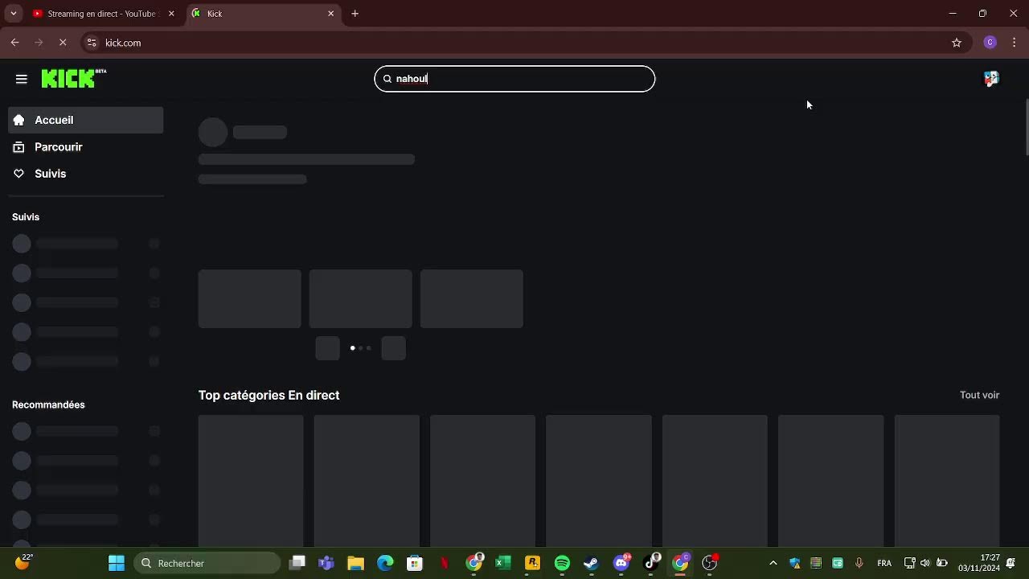Open Windows Start menu
This screenshot has height=579, width=1029.
click(x=117, y=563)
